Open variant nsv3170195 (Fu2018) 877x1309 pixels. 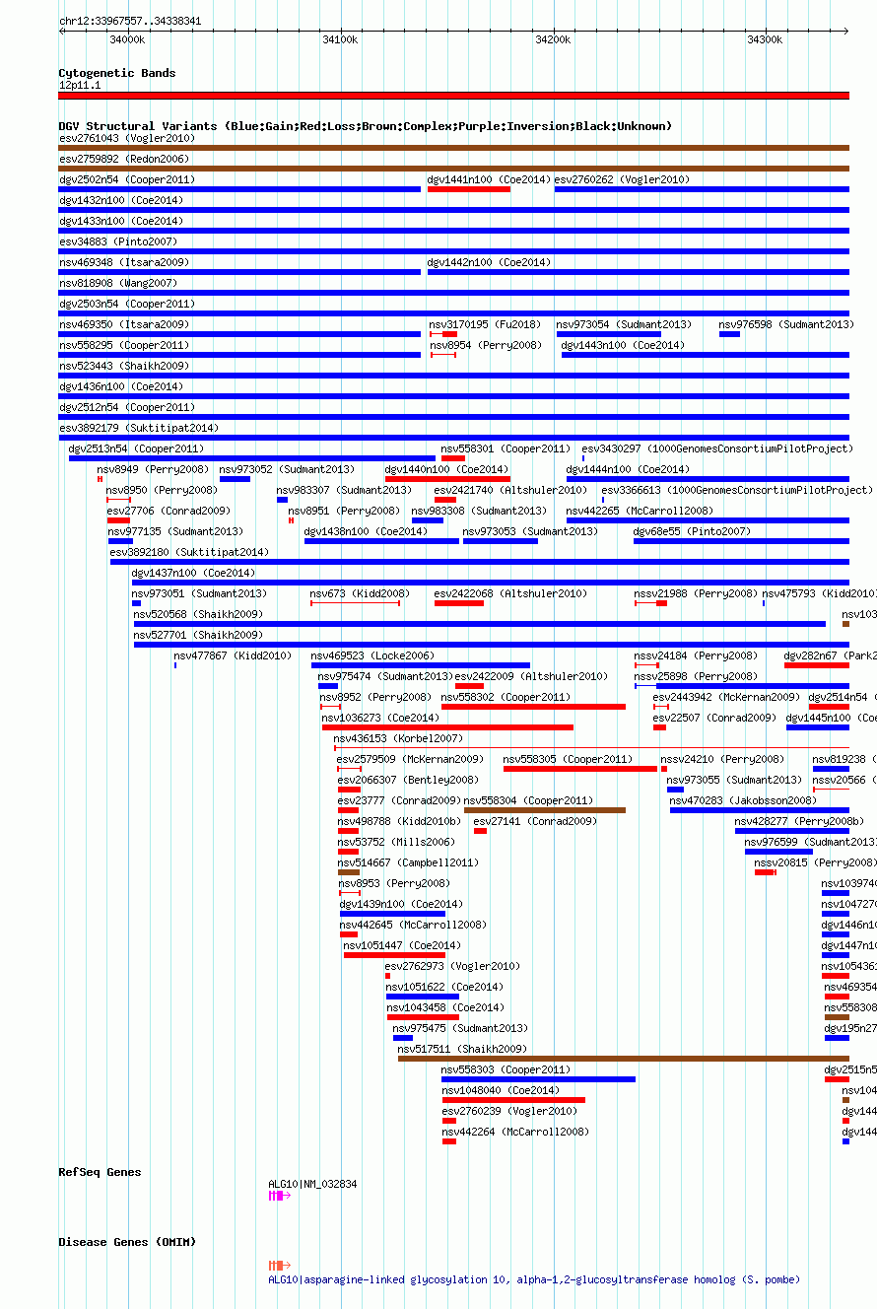[x=485, y=324]
